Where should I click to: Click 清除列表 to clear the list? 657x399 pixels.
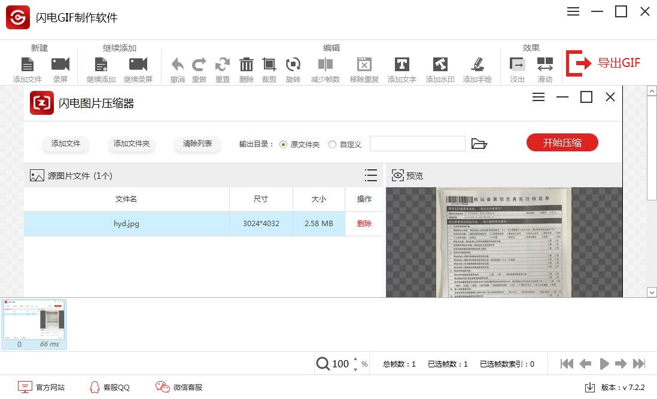[197, 144]
